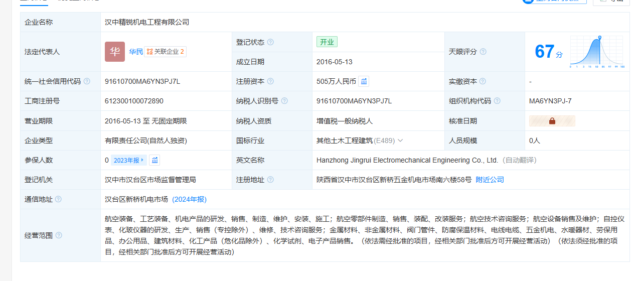
Task: Select registration number 612300100072890
Action: click(x=134, y=101)
